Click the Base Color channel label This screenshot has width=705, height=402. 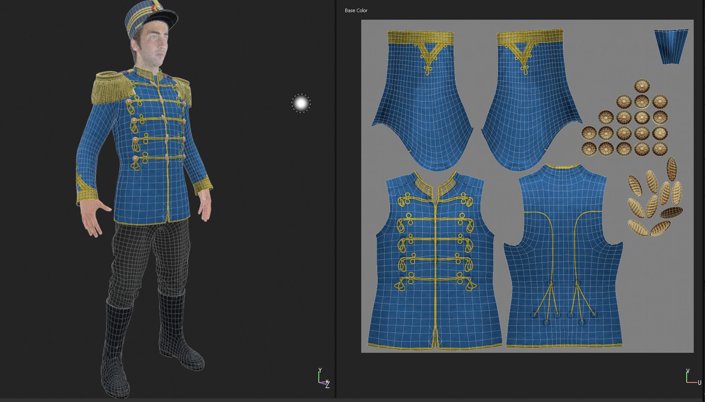coord(356,11)
